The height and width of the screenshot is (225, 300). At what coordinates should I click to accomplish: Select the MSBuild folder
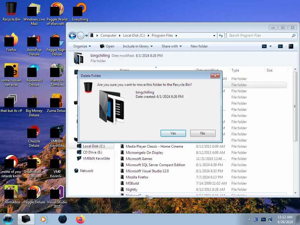(132, 183)
